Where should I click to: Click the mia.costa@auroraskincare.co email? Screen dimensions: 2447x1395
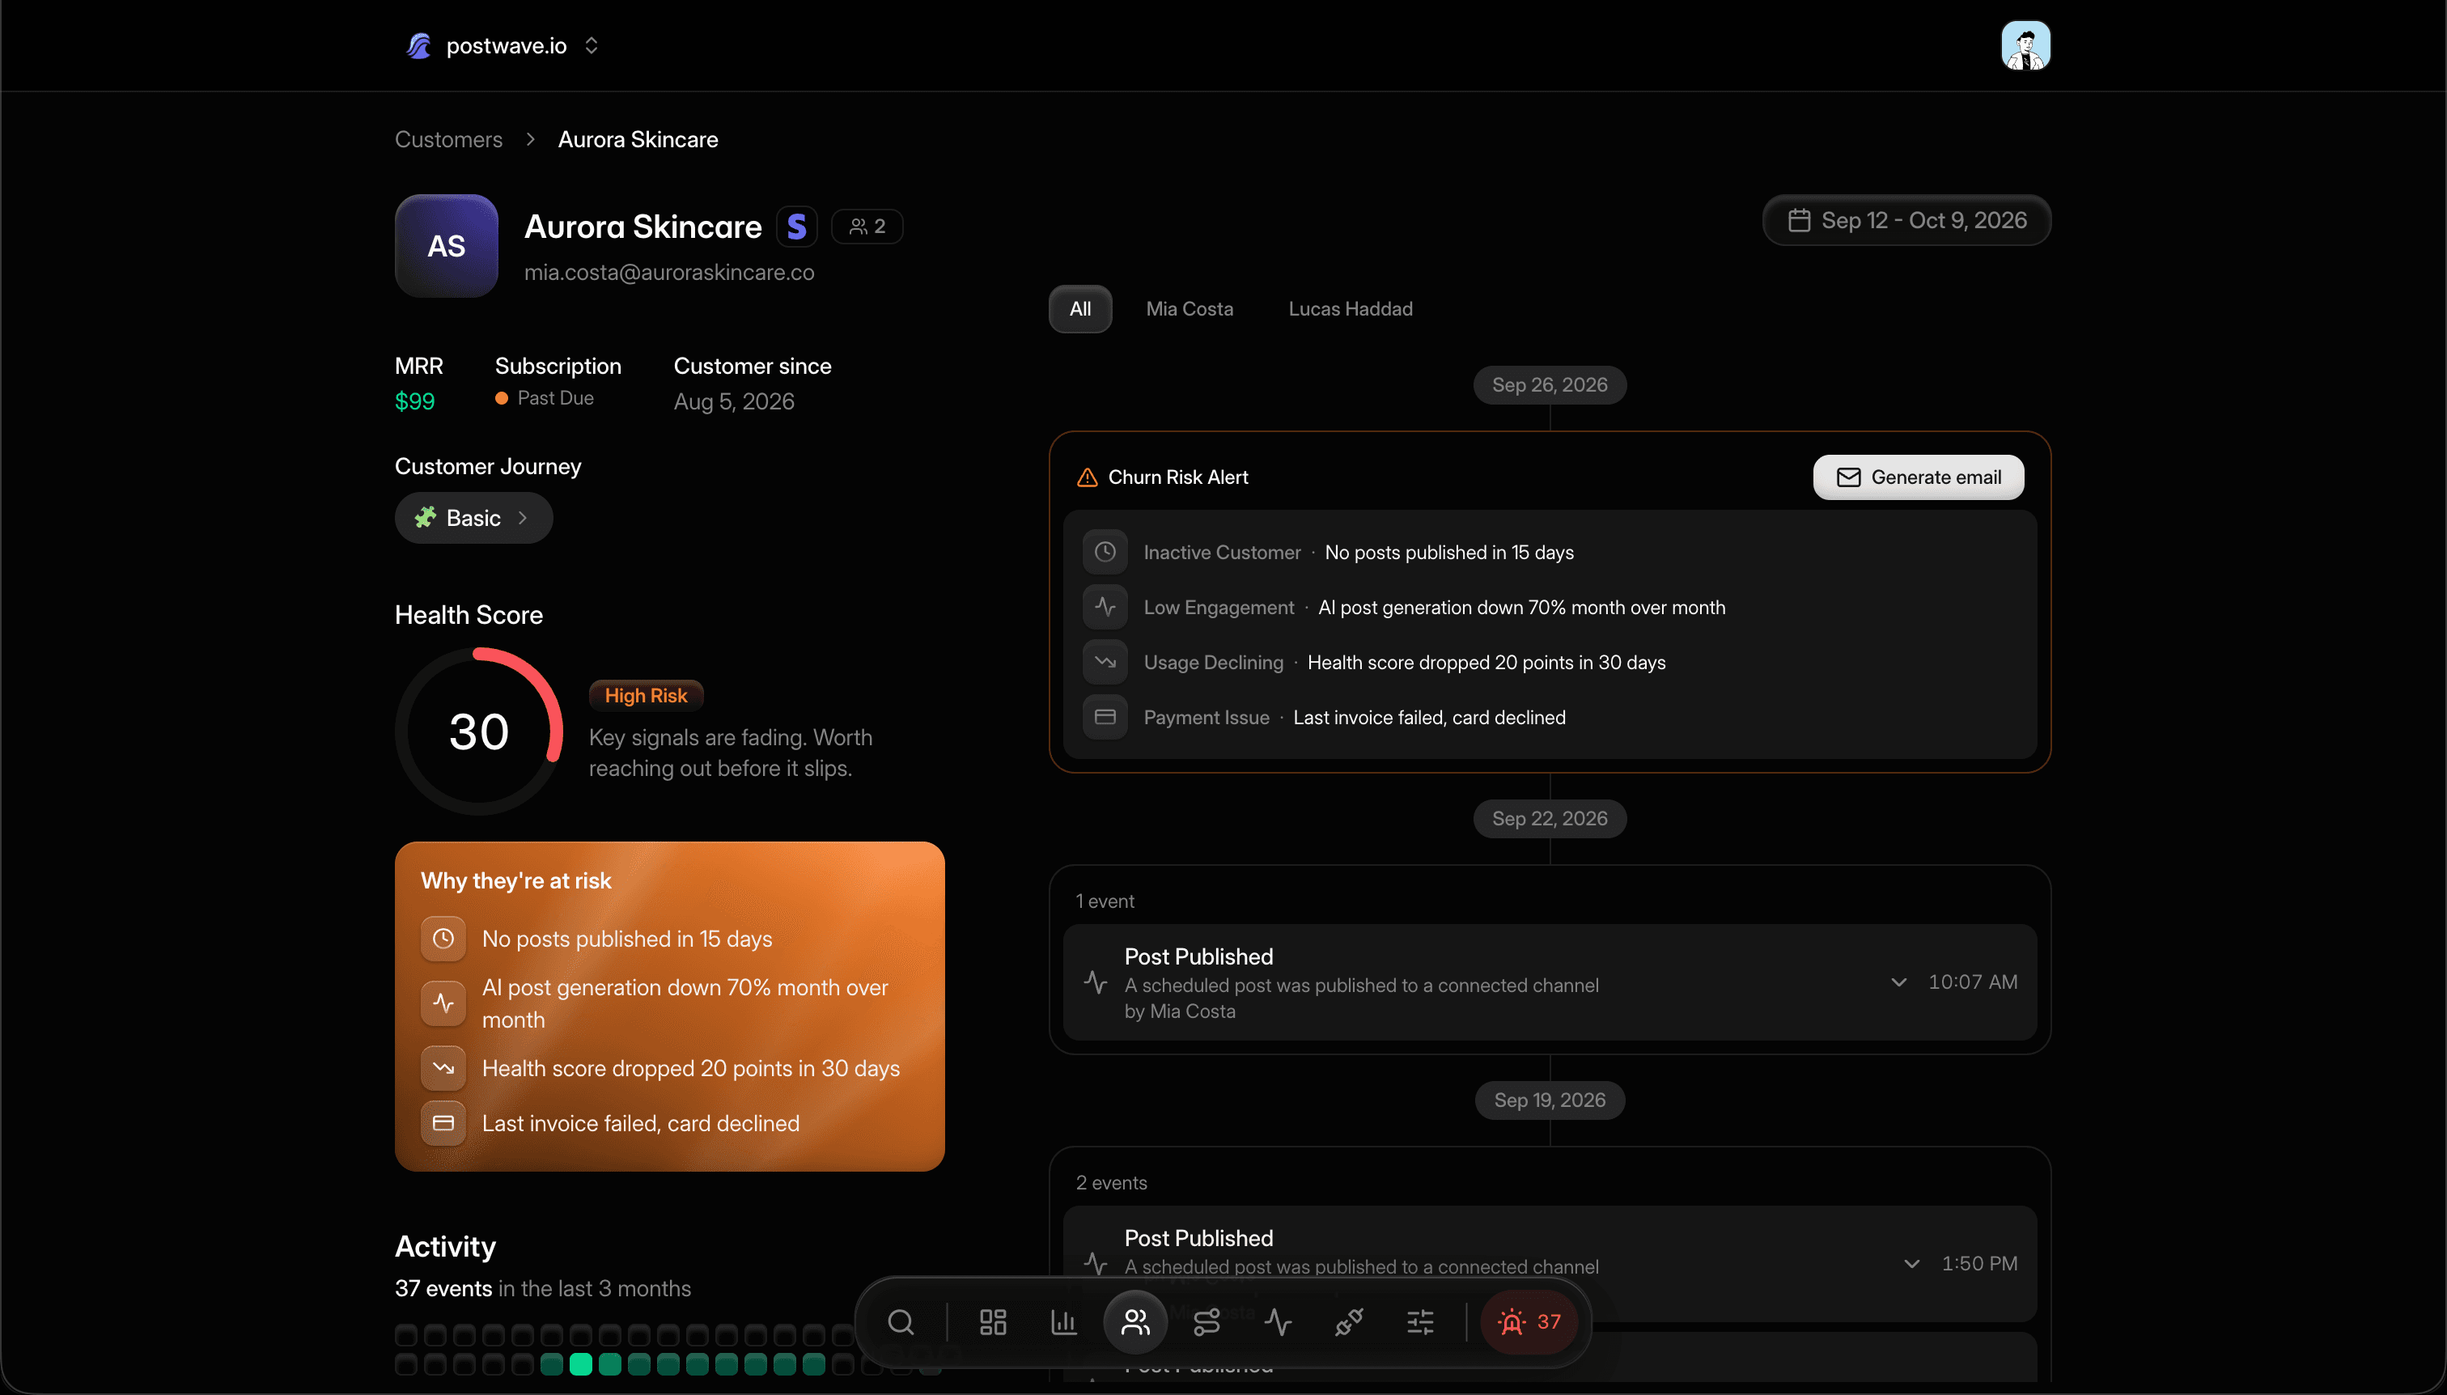668,273
